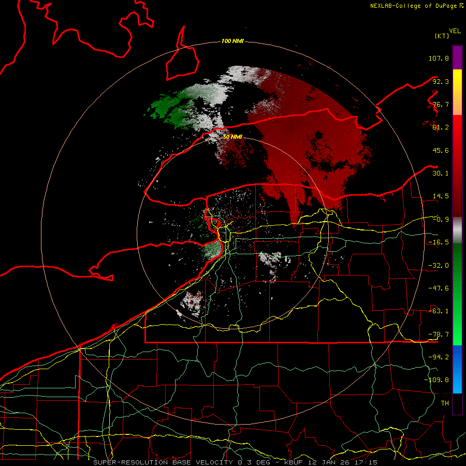Viewport: 466px width, 466px height.
Task: Click the 76.7 velocity scale value
Action: [x=441, y=104]
